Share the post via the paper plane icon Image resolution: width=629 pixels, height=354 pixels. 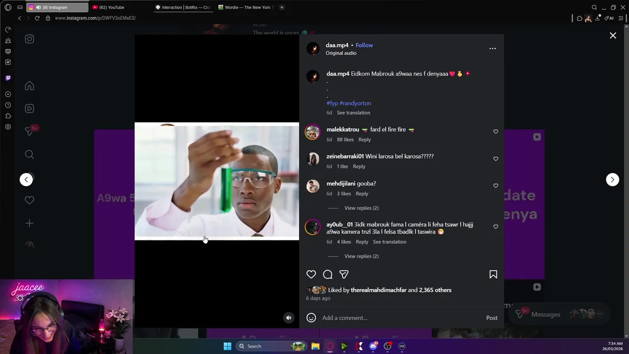tap(344, 274)
